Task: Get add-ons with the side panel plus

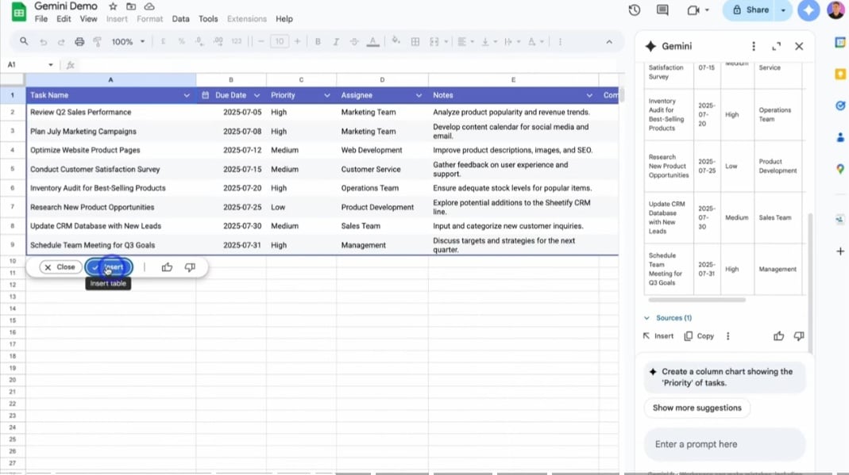Action: (x=840, y=251)
